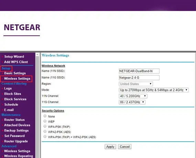
Task: Click the Wireless Network heading
Action: tap(53, 66)
